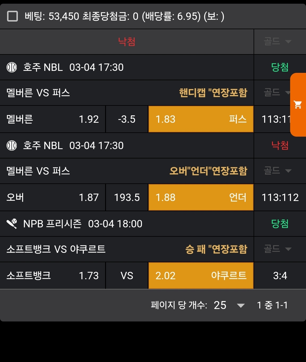Expand the 골드 dropdown beside 승 패 "연장포함
The width and height of the screenshot is (306, 362).
(x=277, y=249)
